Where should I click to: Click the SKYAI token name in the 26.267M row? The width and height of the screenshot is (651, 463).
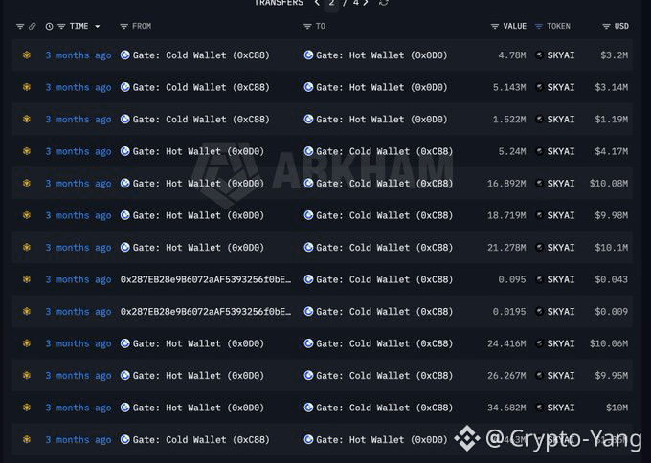(560, 375)
